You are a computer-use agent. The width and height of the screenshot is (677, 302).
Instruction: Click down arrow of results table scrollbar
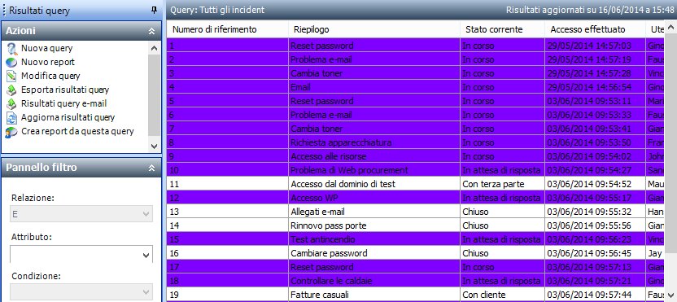tap(670, 295)
